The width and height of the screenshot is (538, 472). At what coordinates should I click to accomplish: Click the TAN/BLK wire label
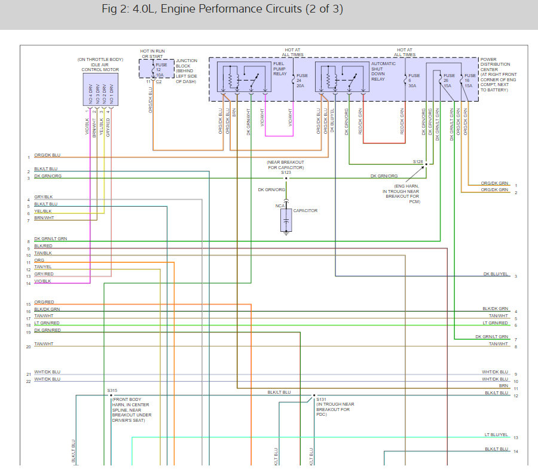click(x=43, y=253)
